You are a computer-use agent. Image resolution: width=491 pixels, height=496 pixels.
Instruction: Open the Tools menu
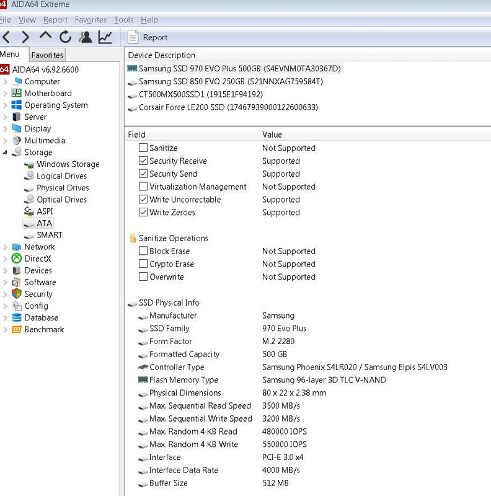[x=124, y=20]
